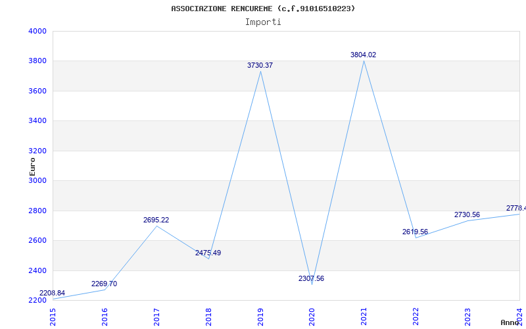This screenshot has height=329, width=526.
Task: Click the x-axis year 2021
Action: pyautogui.click(x=364, y=316)
